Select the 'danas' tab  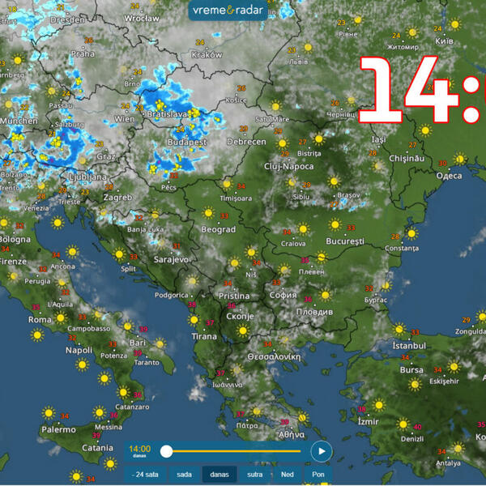(x=220, y=475)
